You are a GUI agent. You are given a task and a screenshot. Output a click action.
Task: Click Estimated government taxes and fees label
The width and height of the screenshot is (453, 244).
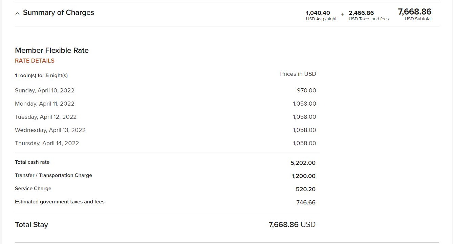60,202
